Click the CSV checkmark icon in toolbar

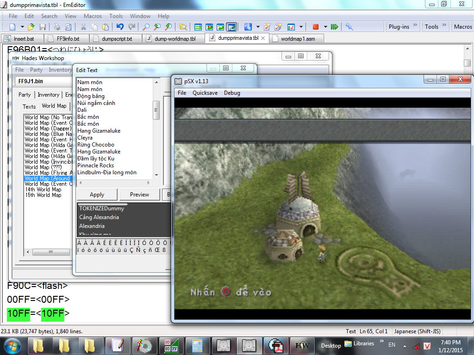(x=291, y=27)
